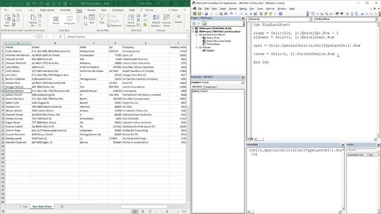Collapse the Modules folder node
Viewport: 381px width, 214px height.
(196, 48)
